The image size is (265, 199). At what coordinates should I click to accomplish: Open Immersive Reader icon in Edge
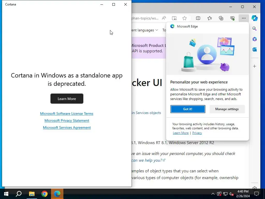174,18
